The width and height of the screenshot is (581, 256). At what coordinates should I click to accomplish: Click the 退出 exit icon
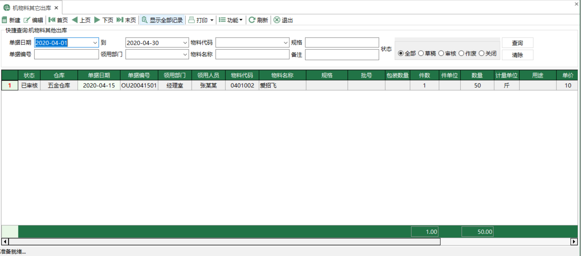pyautogui.click(x=277, y=20)
